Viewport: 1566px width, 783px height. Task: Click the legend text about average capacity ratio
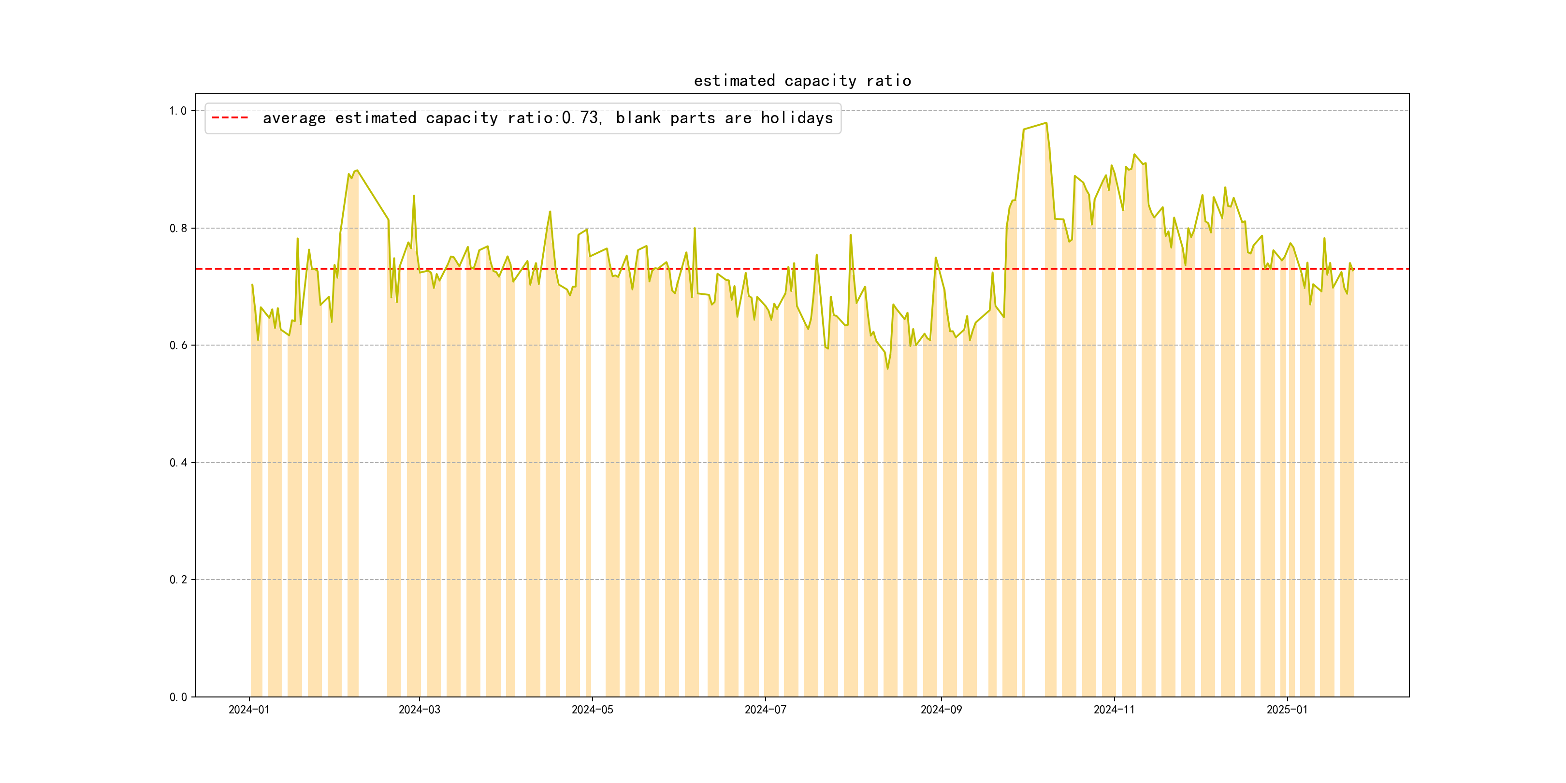547,118
